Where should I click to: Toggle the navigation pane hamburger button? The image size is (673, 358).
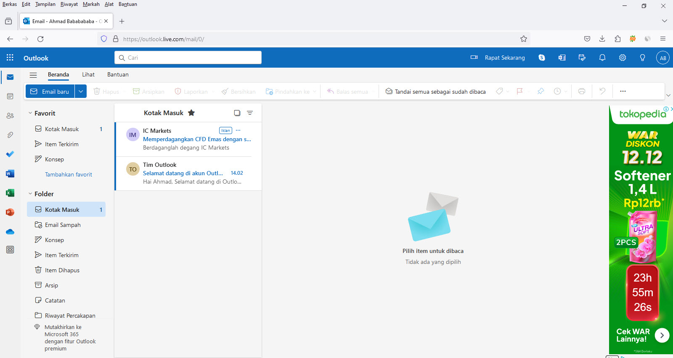click(33, 75)
